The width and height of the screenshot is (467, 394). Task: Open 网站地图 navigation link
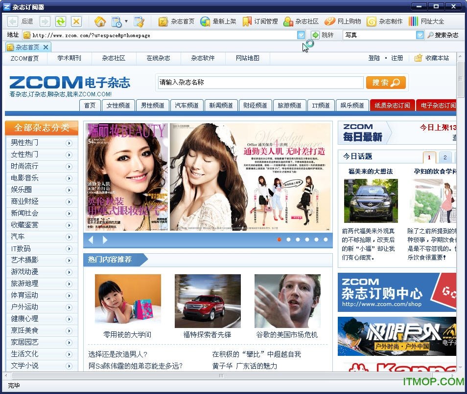tap(248, 58)
